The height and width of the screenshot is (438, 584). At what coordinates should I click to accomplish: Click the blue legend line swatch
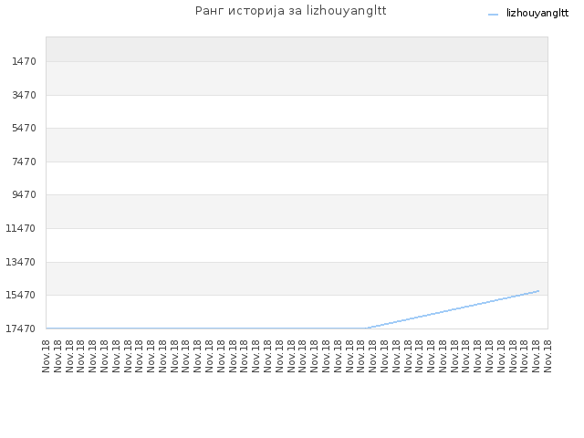click(493, 15)
